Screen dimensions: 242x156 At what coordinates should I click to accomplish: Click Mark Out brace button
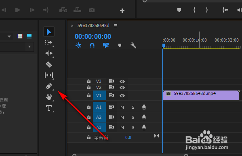coord(207,10)
